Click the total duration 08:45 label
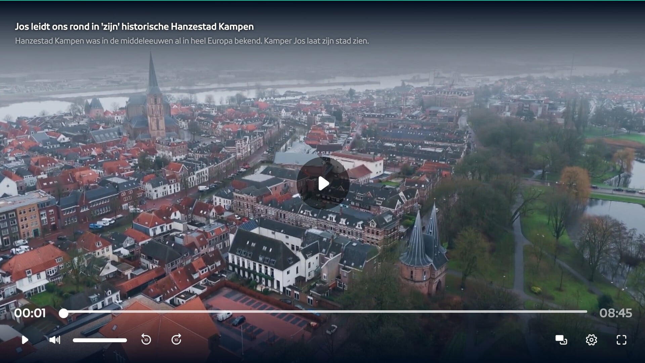645x363 pixels. pyautogui.click(x=616, y=313)
